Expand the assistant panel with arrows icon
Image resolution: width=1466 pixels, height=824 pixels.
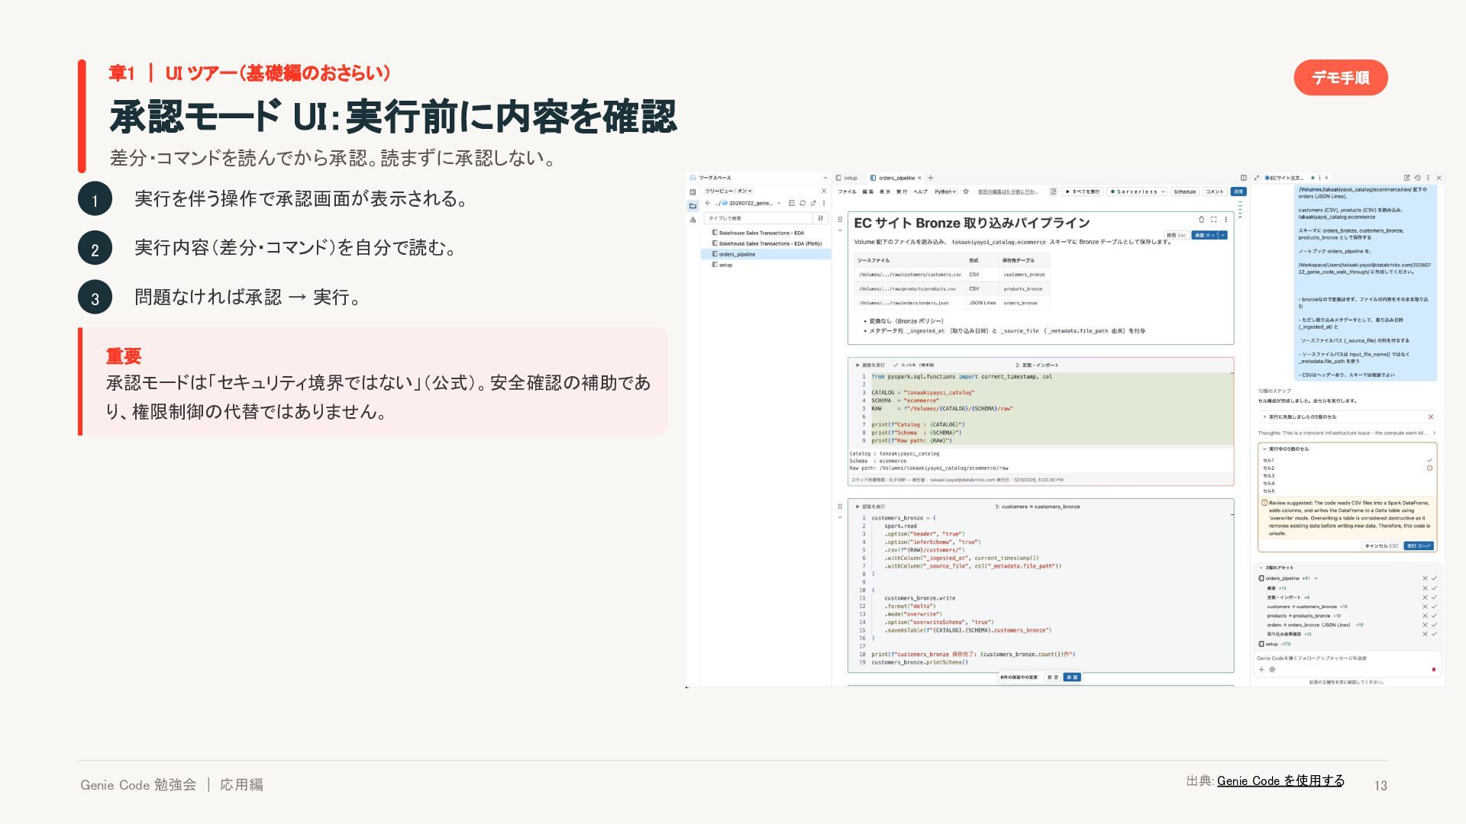tap(1257, 178)
